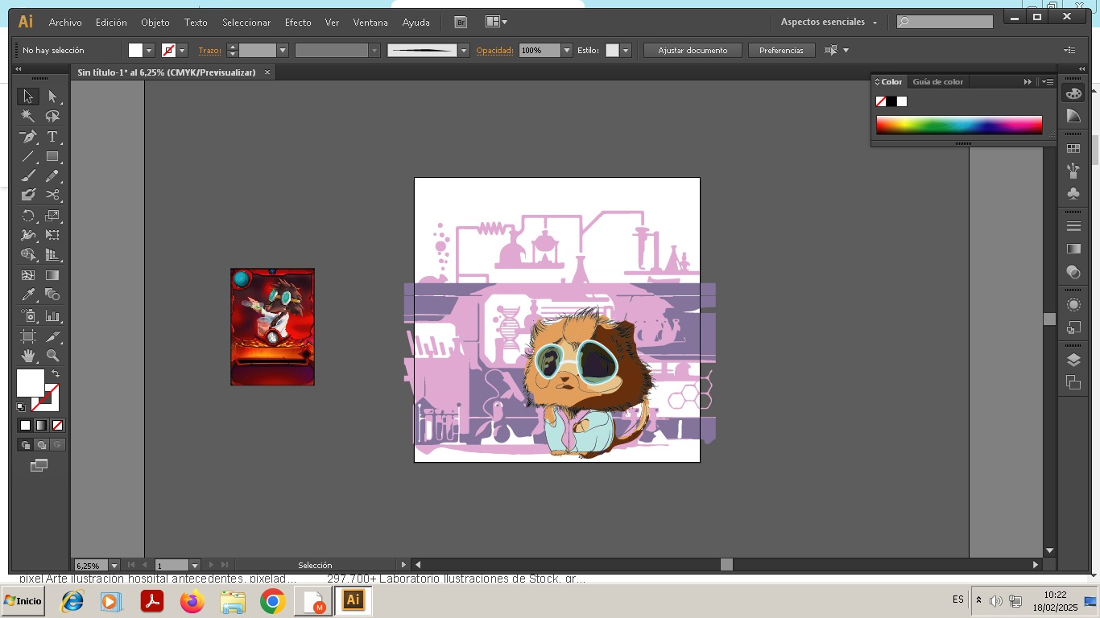Close the Sin título-1 document tab
1100x618 pixels.
(267, 72)
